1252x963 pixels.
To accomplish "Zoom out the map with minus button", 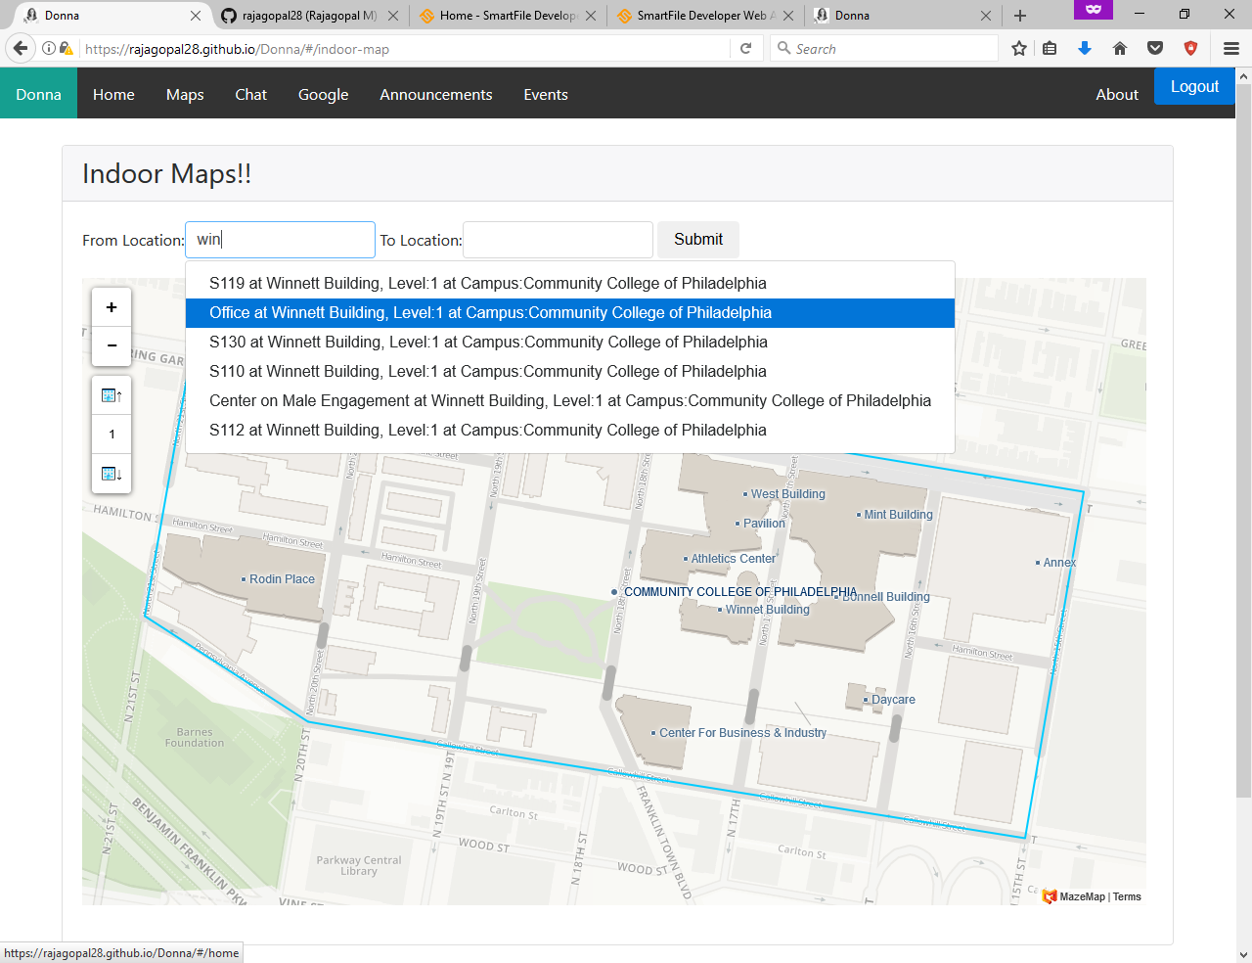I will tap(112, 345).
